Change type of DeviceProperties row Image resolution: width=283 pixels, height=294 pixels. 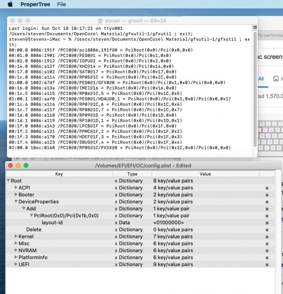click(x=116, y=202)
